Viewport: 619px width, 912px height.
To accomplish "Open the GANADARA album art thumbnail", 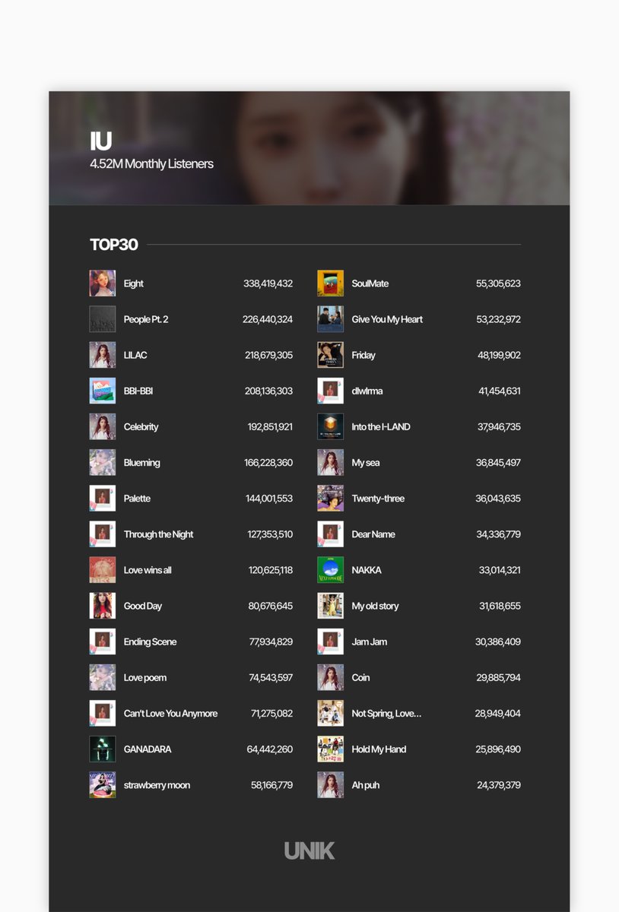I will point(103,749).
